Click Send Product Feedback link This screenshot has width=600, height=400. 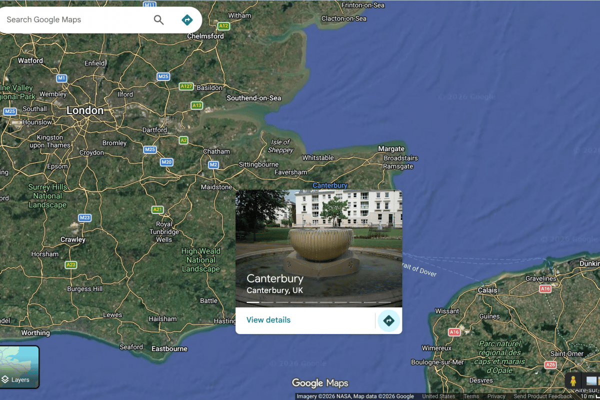[542, 396]
